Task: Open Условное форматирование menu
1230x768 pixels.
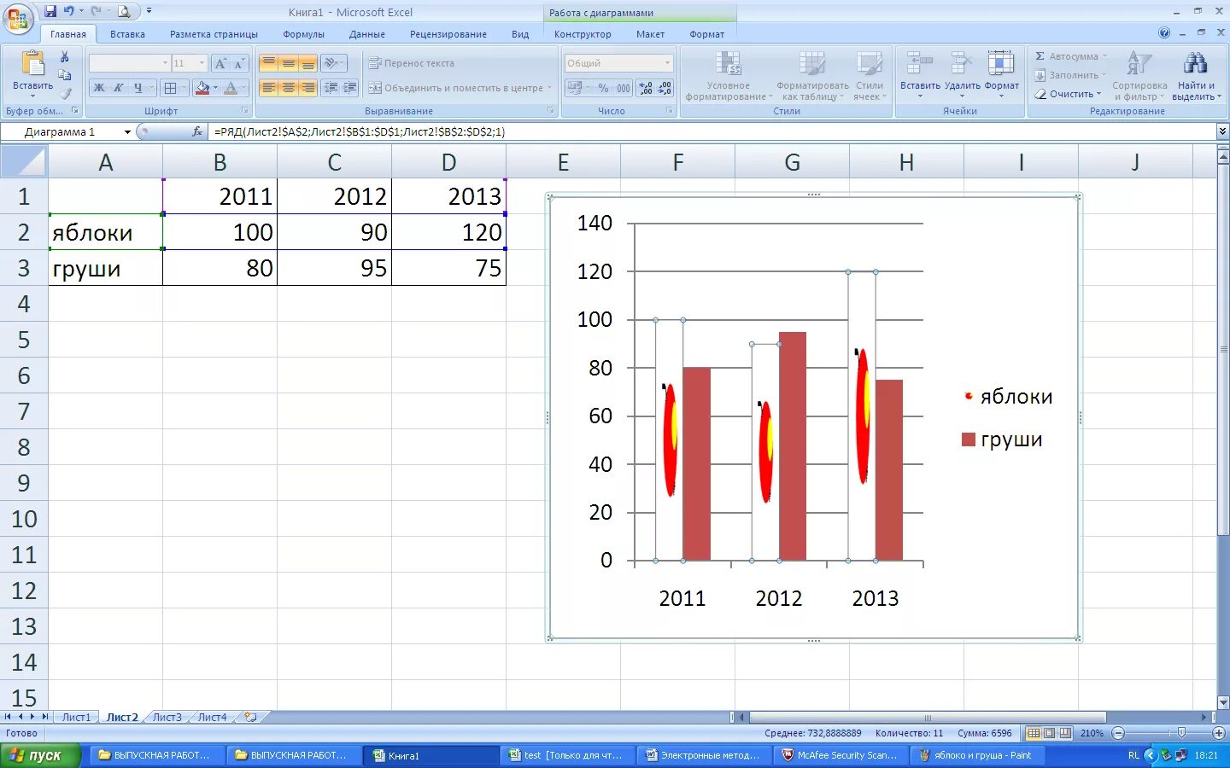Action: tap(729, 76)
